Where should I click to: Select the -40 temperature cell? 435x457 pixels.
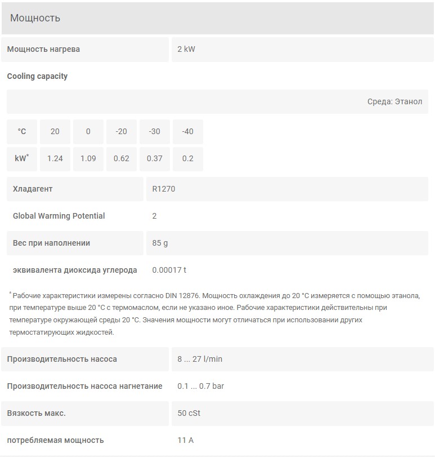point(188,131)
